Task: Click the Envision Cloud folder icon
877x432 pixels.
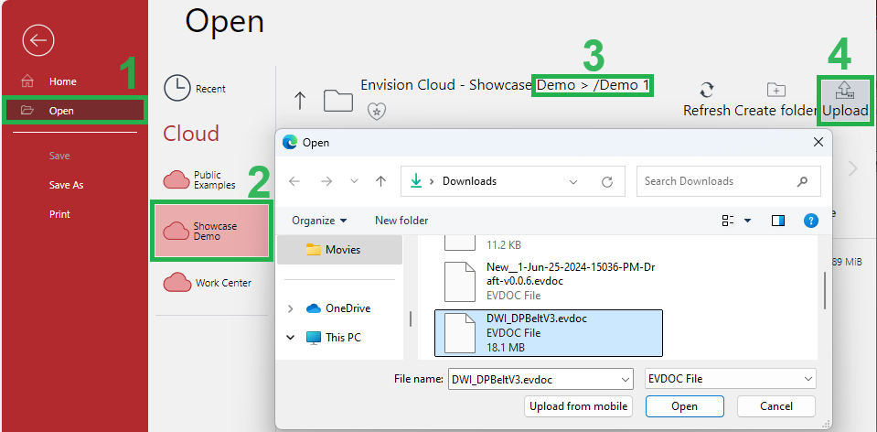Action: (337, 100)
